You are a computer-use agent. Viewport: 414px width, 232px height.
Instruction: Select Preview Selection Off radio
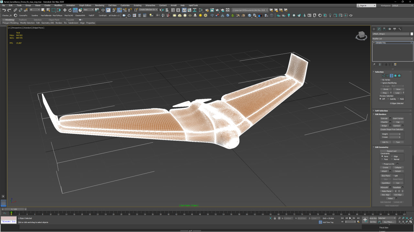(380, 99)
